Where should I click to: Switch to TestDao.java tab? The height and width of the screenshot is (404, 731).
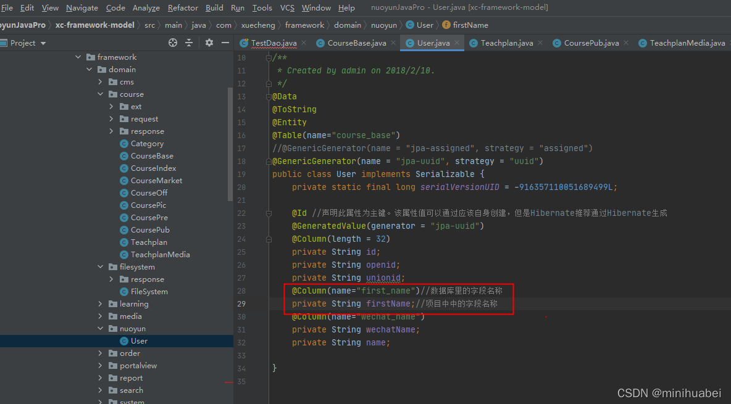tap(274, 43)
